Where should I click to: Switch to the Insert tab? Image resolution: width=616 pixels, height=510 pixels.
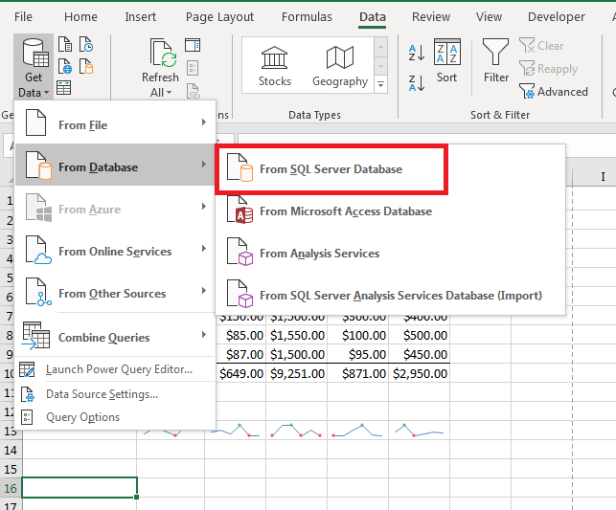(140, 17)
